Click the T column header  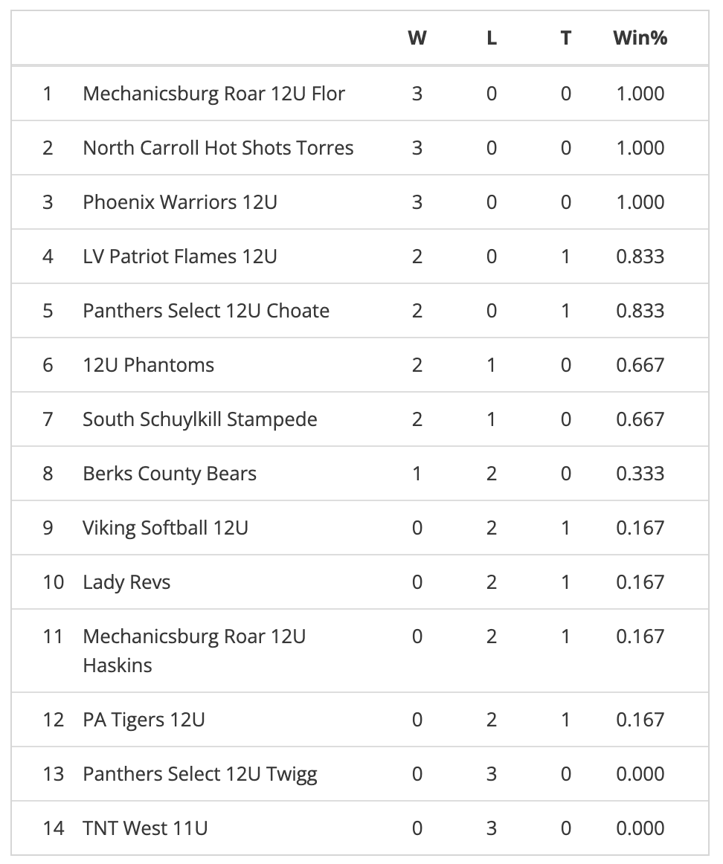[x=566, y=38]
